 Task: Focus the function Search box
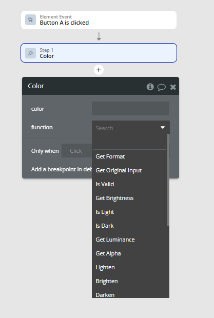[x=127, y=128]
